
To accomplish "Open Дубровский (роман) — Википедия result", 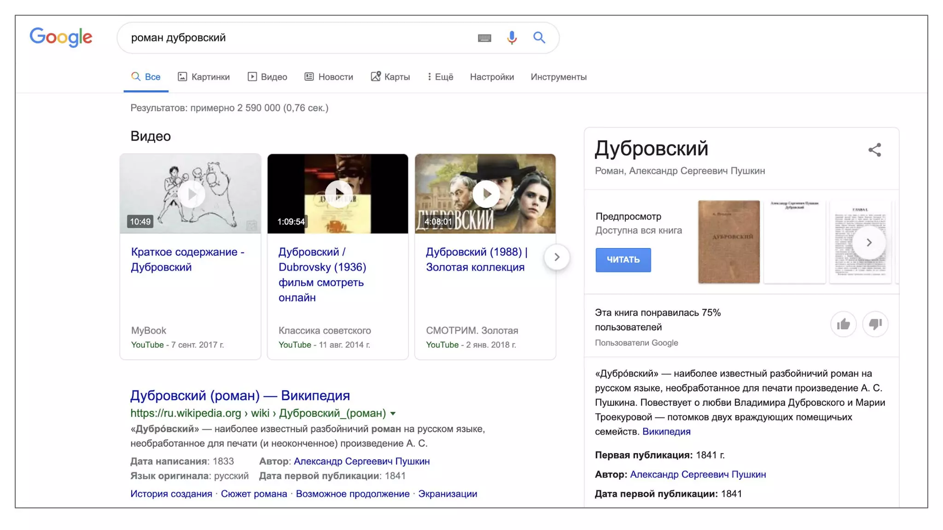I will [x=240, y=395].
